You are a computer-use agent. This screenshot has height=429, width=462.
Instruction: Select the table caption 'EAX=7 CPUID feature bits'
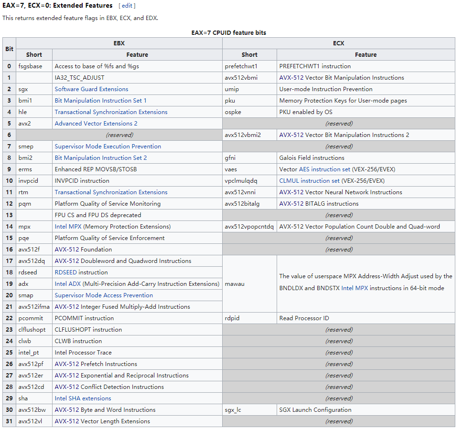pos(229,32)
